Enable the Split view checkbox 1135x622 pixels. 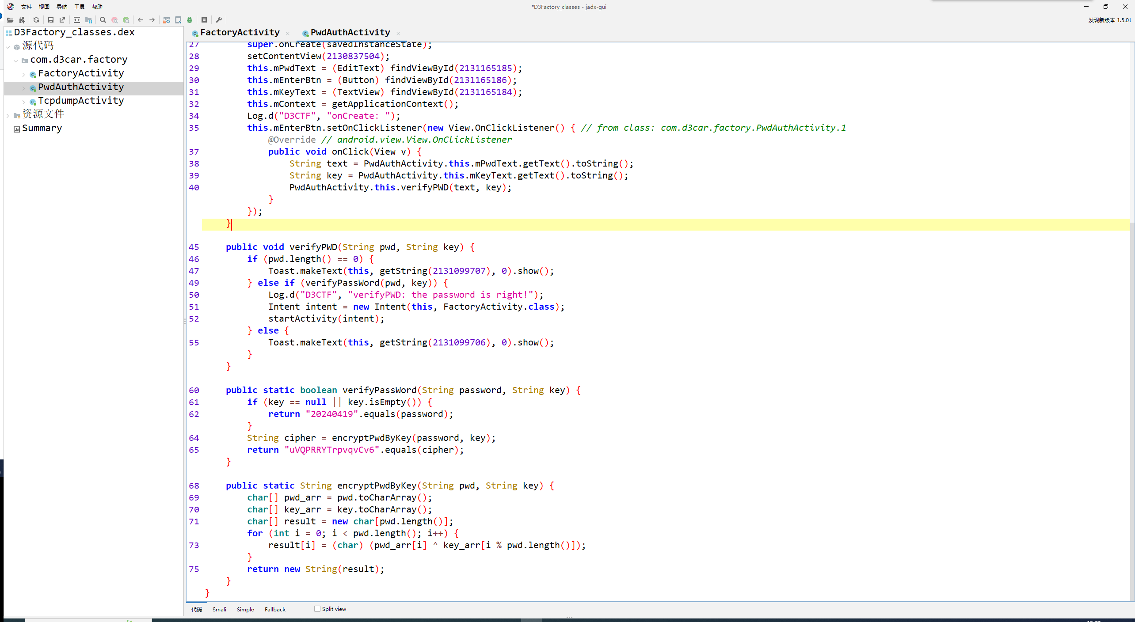(317, 609)
